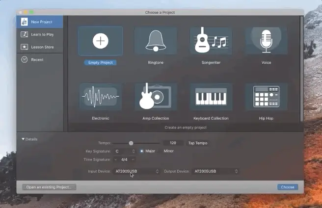Collapse the Details disclosure triangle
322x208 pixels.
(x=23, y=139)
